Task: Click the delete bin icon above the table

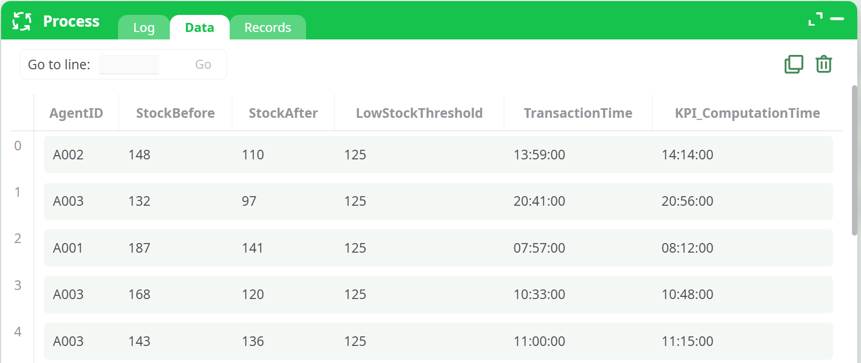Action: 823,64
